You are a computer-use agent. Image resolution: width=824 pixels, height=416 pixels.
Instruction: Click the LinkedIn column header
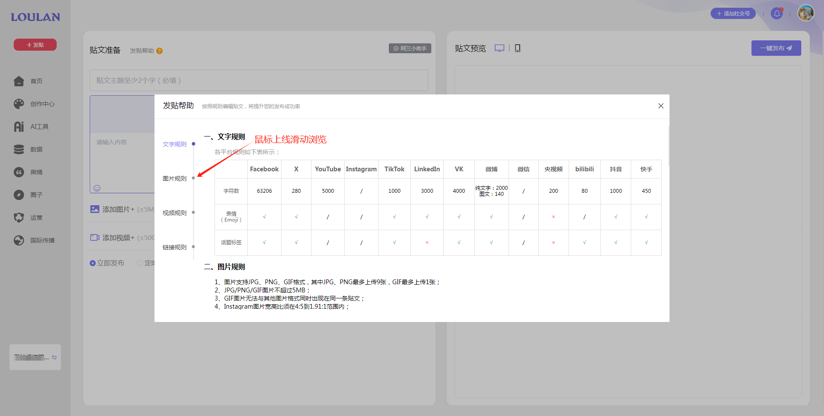pyautogui.click(x=427, y=169)
